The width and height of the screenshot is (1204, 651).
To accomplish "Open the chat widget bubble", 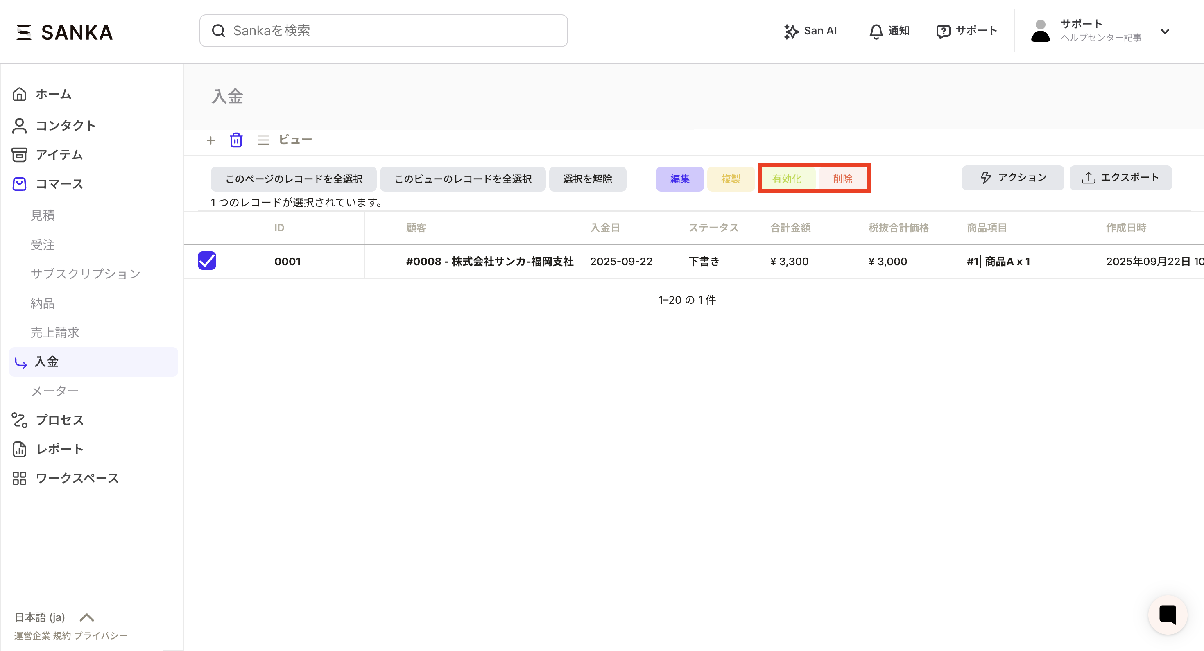I will 1167,615.
